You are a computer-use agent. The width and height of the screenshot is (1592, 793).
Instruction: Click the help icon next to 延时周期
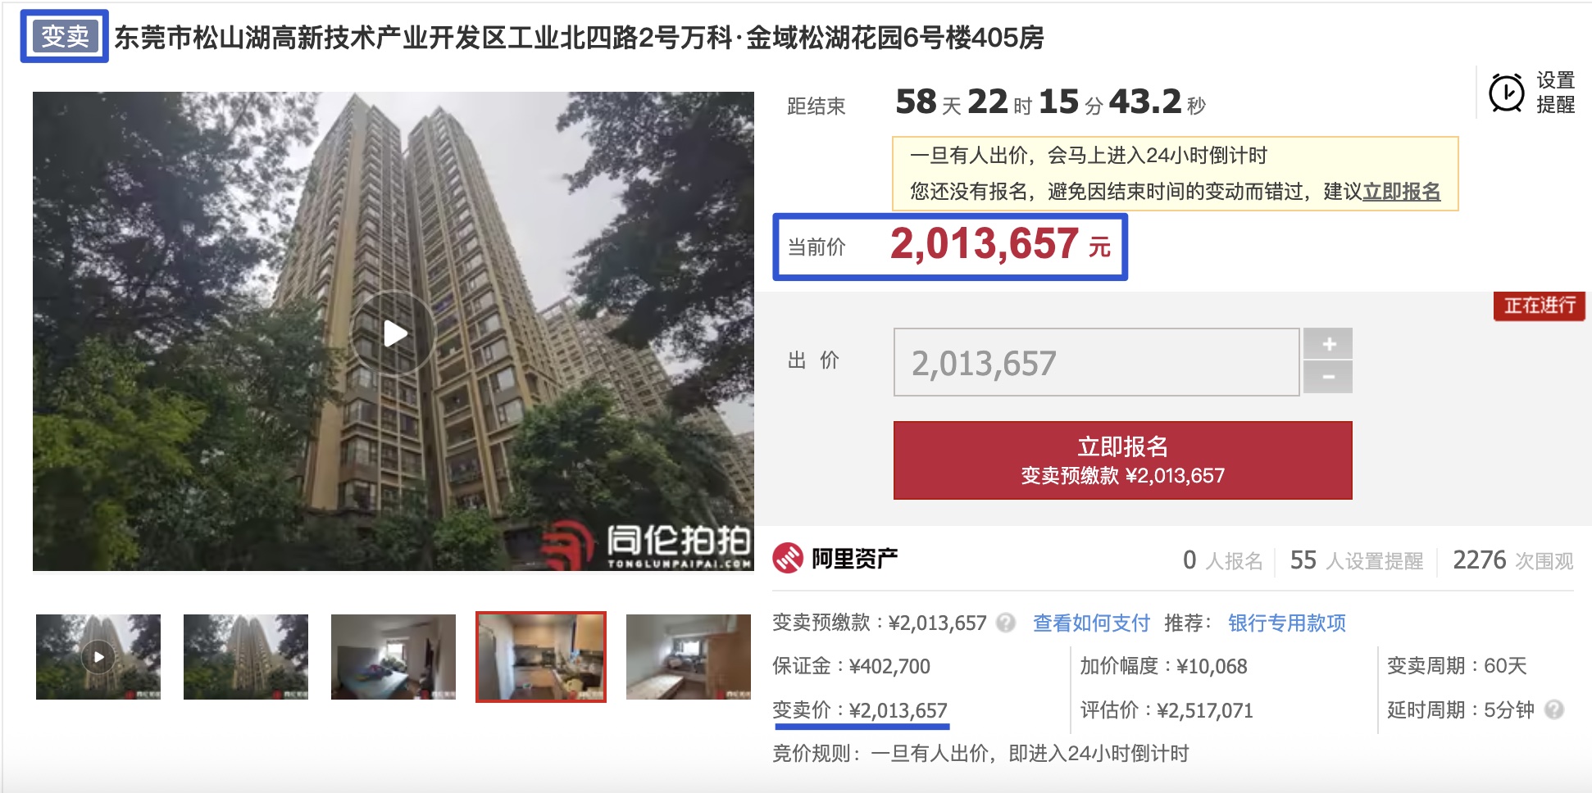click(1553, 709)
